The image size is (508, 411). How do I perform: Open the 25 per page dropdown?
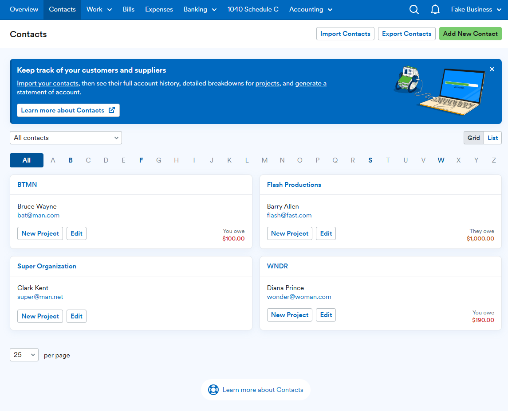click(24, 355)
